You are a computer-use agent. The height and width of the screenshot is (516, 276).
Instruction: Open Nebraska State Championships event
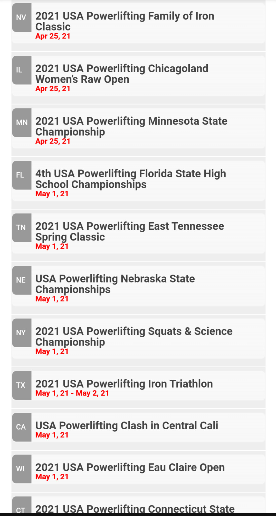click(x=115, y=284)
